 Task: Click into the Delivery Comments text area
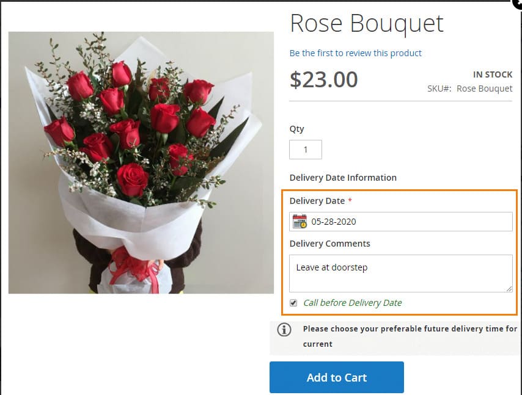point(400,273)
